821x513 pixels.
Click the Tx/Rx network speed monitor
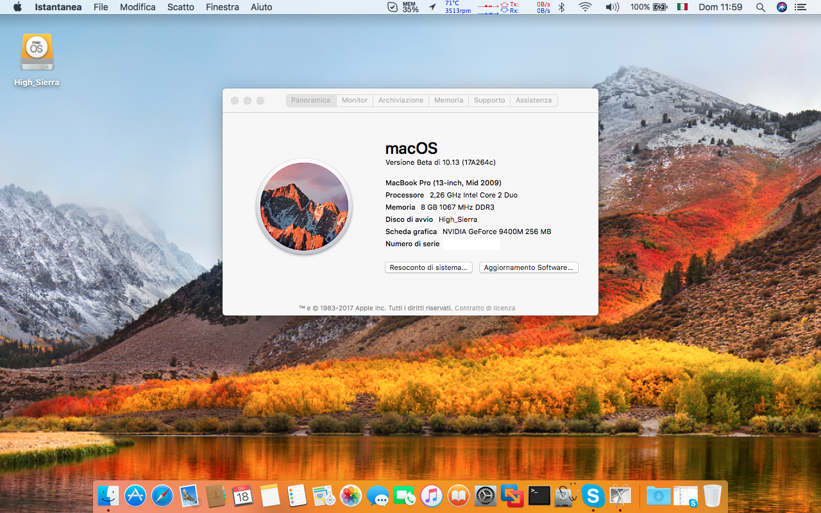tap(514, 7)
